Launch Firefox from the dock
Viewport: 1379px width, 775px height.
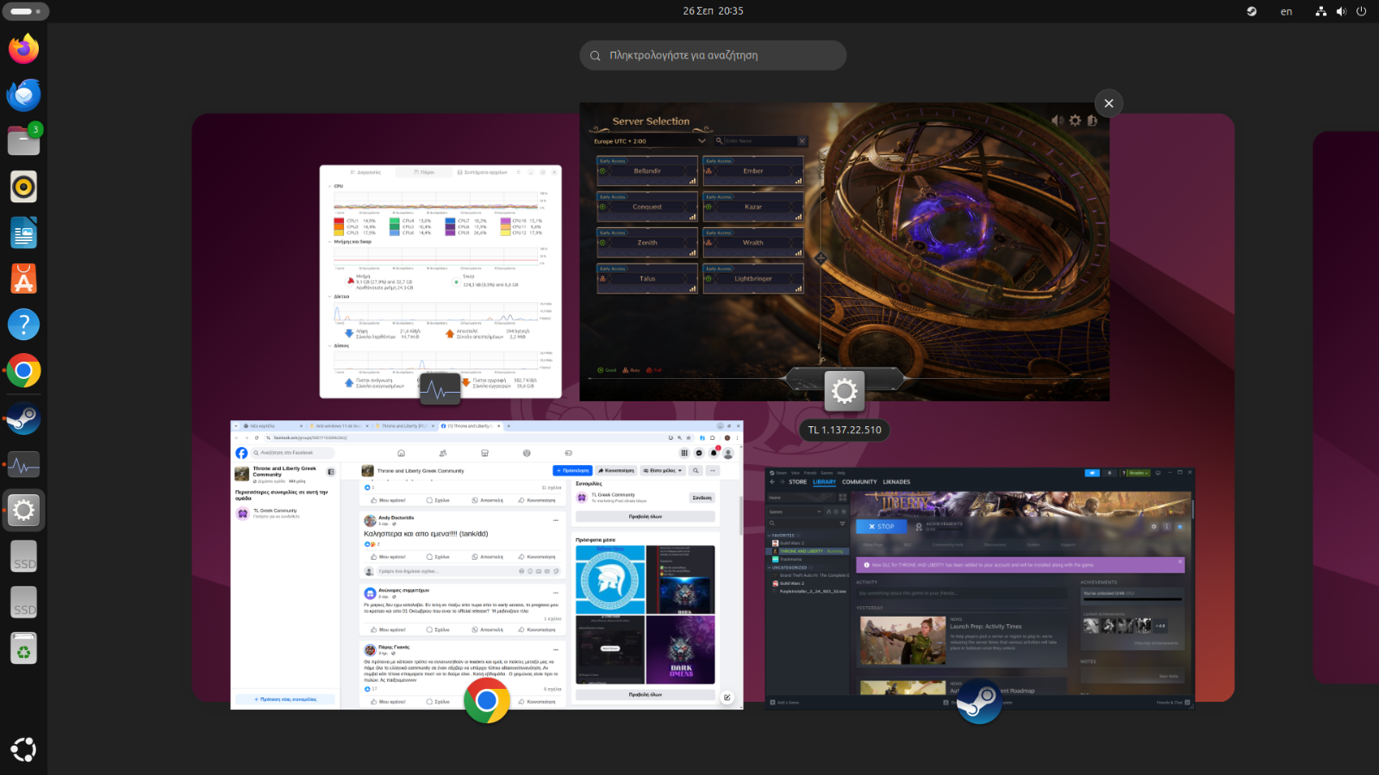coord(24,48)
